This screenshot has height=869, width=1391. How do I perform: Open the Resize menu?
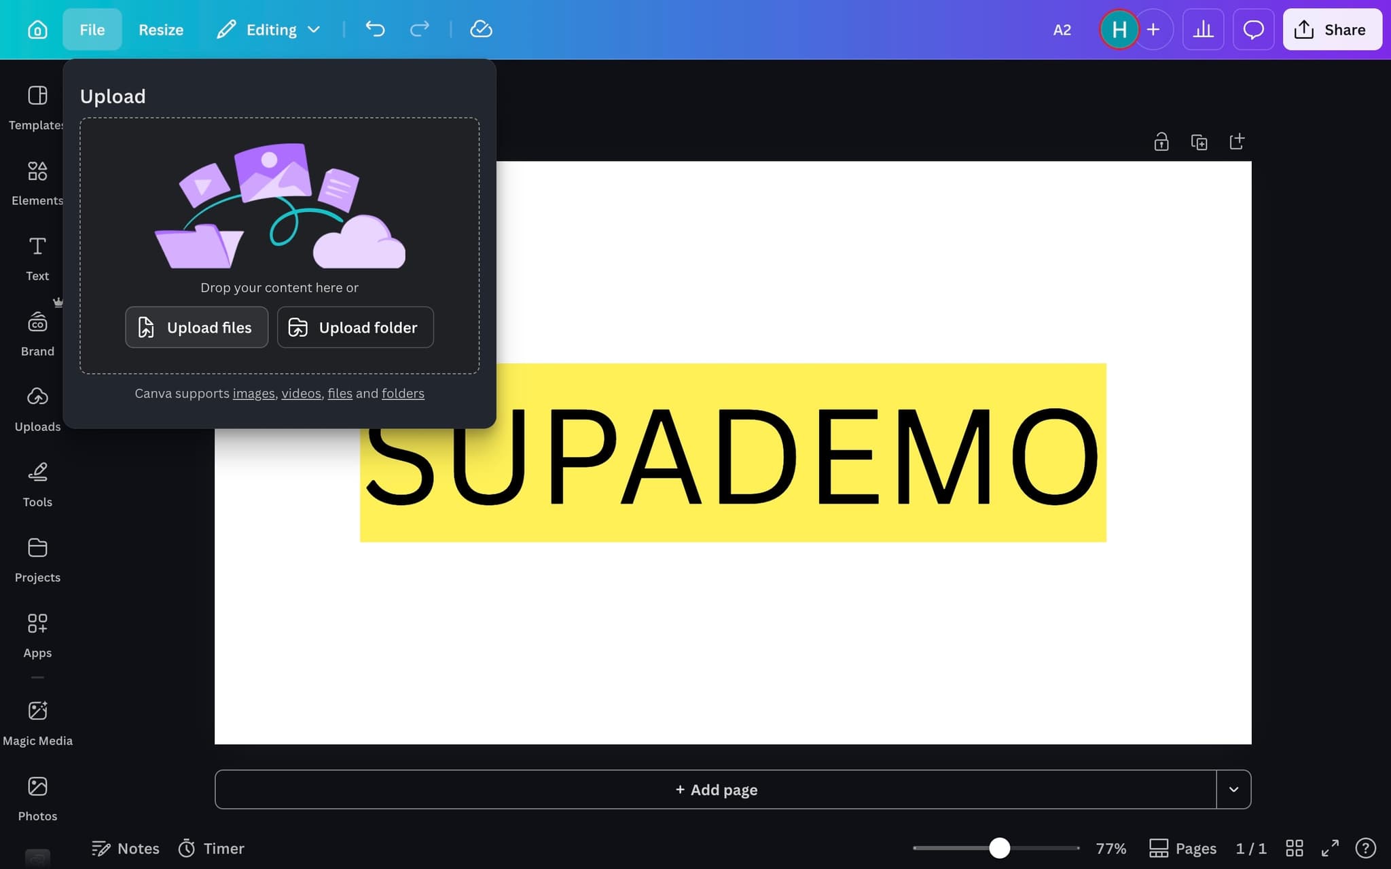(x=161, y=29)
